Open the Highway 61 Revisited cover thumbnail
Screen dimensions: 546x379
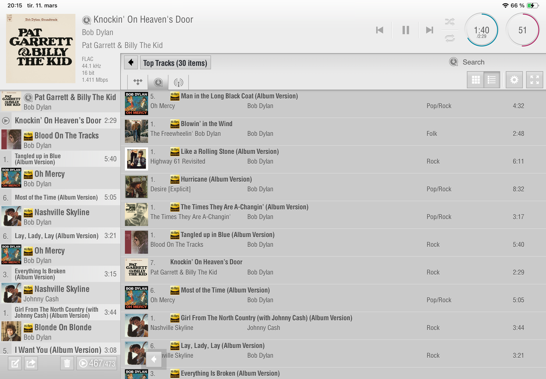tap(137, 159)
